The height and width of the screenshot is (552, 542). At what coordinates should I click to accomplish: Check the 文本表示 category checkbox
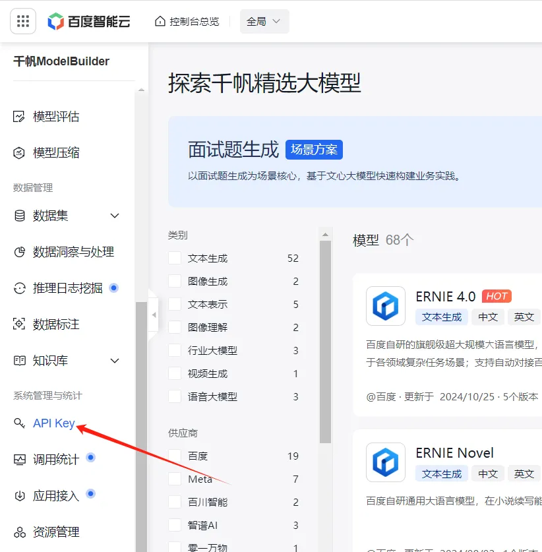coord(175,304)
